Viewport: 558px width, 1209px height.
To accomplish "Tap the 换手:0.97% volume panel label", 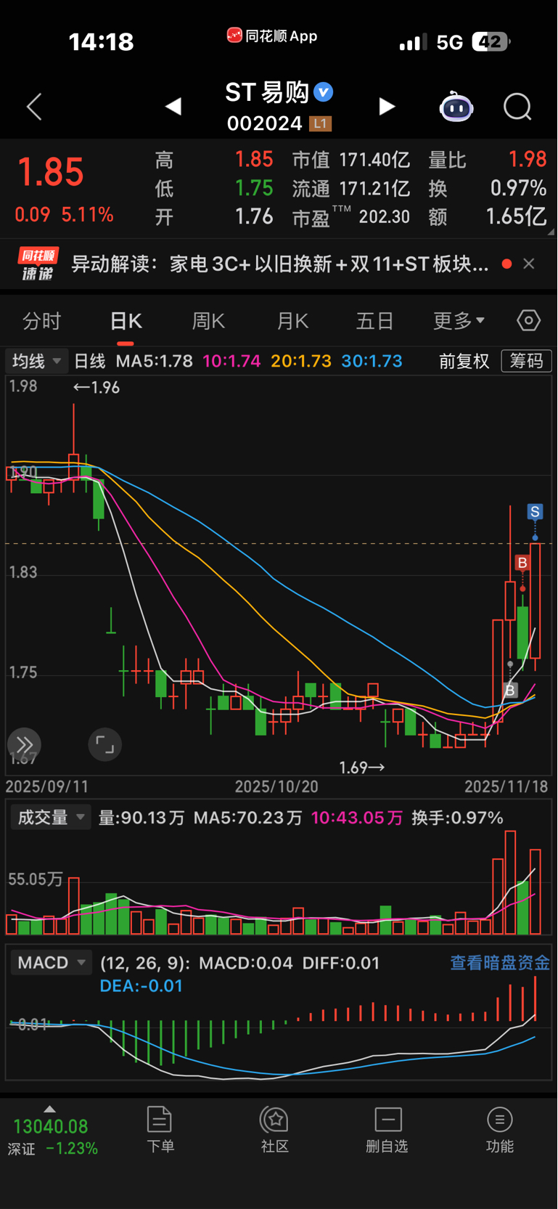I will [x=457, y=818].
